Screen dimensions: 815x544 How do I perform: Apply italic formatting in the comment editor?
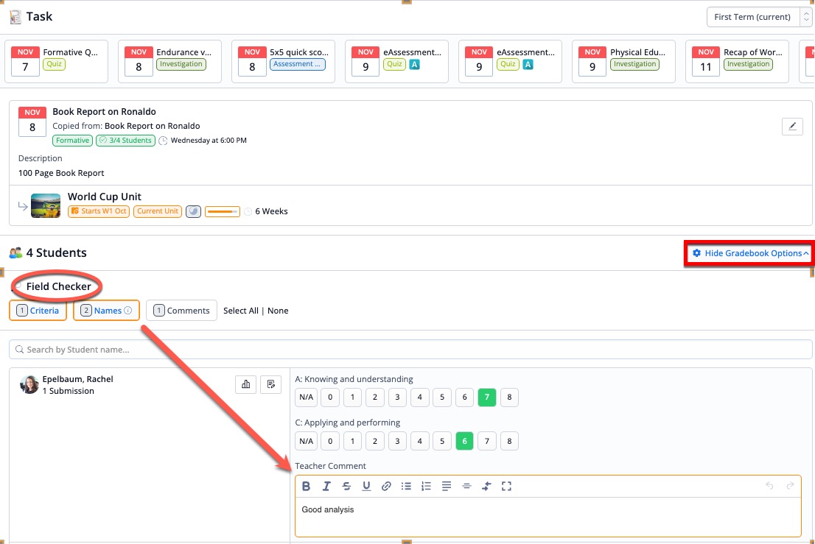click(x=326, y=486)
